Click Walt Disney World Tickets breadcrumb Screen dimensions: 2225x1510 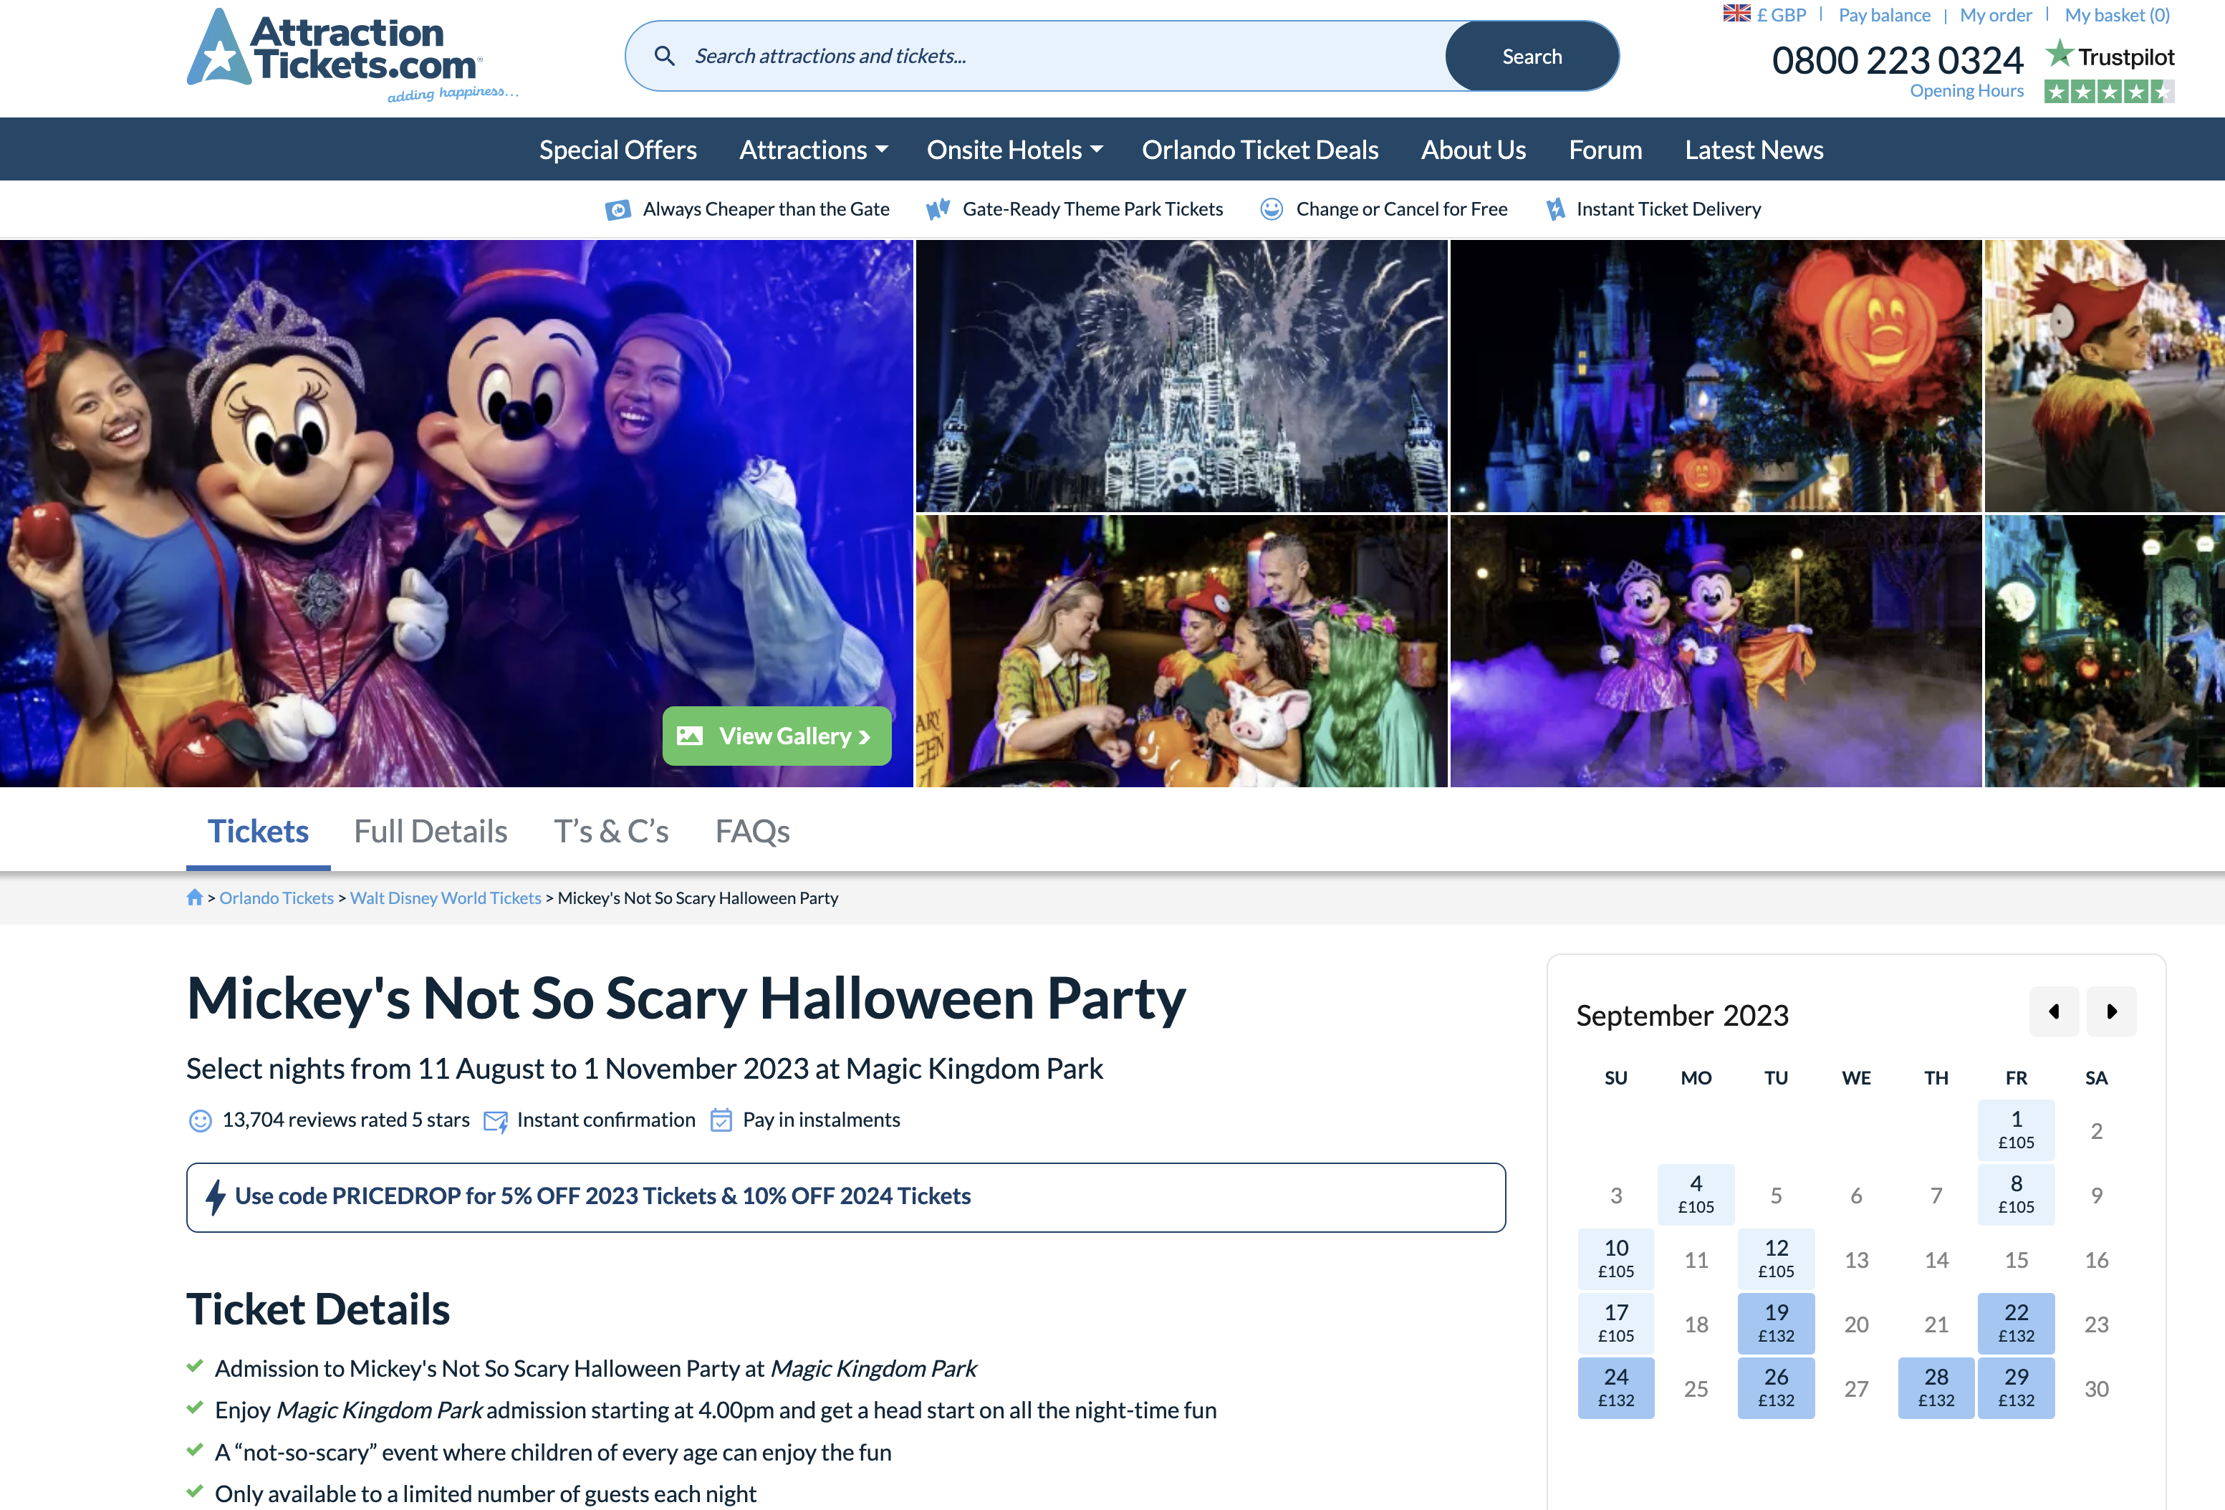tap(445, 898)
